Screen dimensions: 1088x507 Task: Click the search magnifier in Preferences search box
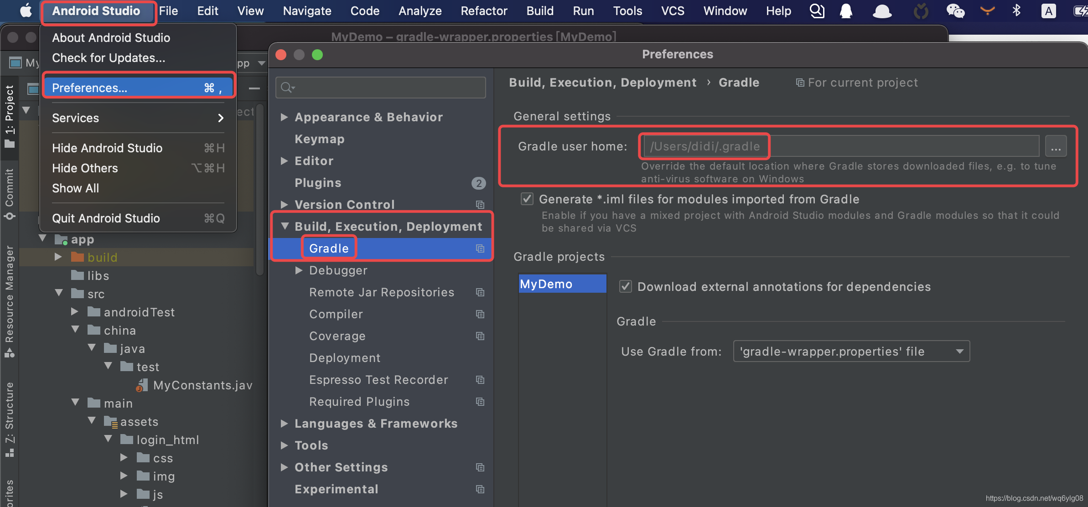(287, 87)
